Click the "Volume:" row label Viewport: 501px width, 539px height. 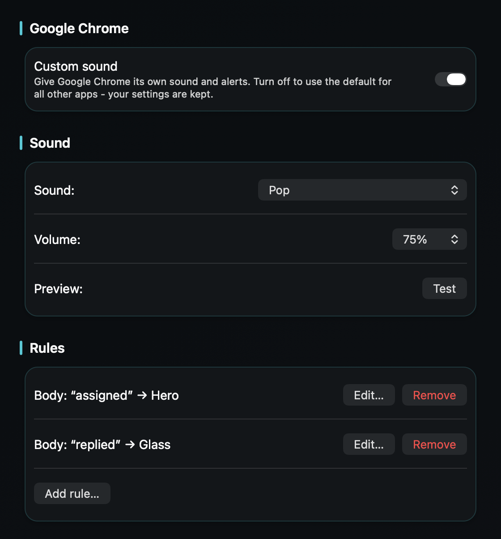[57, 240]
